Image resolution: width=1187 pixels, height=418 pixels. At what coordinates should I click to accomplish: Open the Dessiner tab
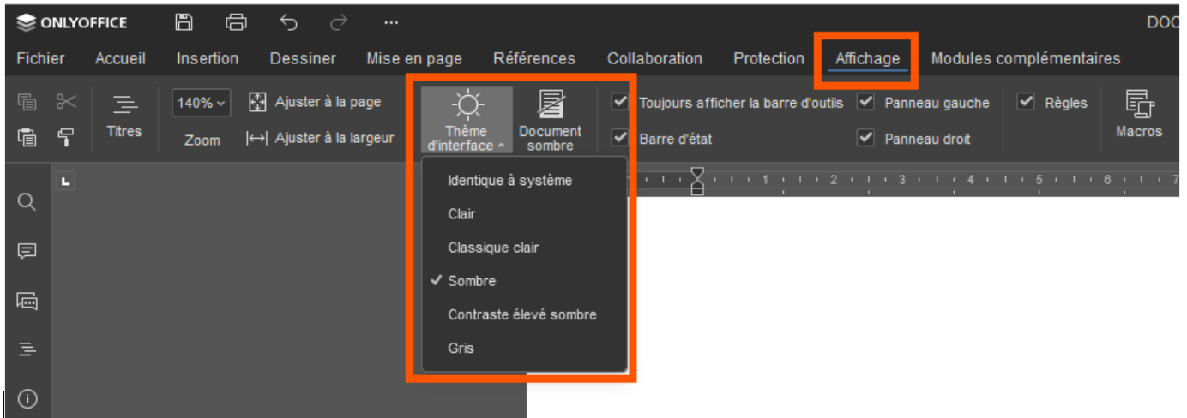(x=303, y=59)
